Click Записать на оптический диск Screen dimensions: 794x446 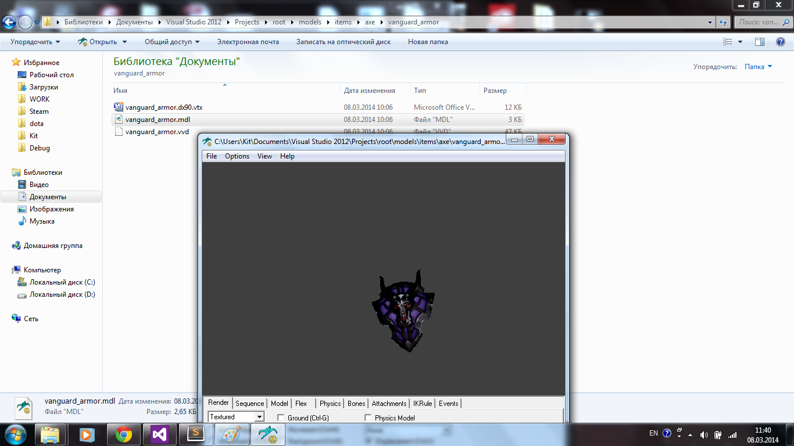[344, 42]
